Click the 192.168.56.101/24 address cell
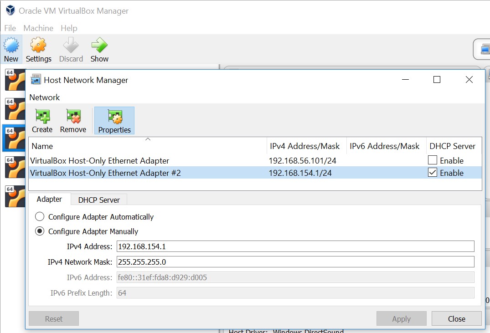The image size is (490, 333). point(303,160)
